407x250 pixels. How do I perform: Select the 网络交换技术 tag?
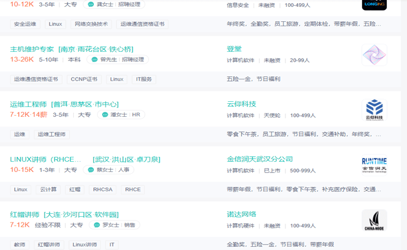click(91, 24)
